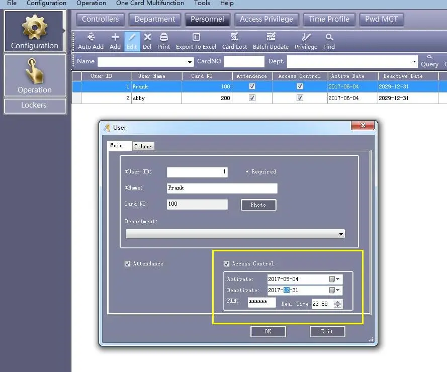Click the CardNO filter input
The image size is (447, 372).
click(x=244, y=61)
